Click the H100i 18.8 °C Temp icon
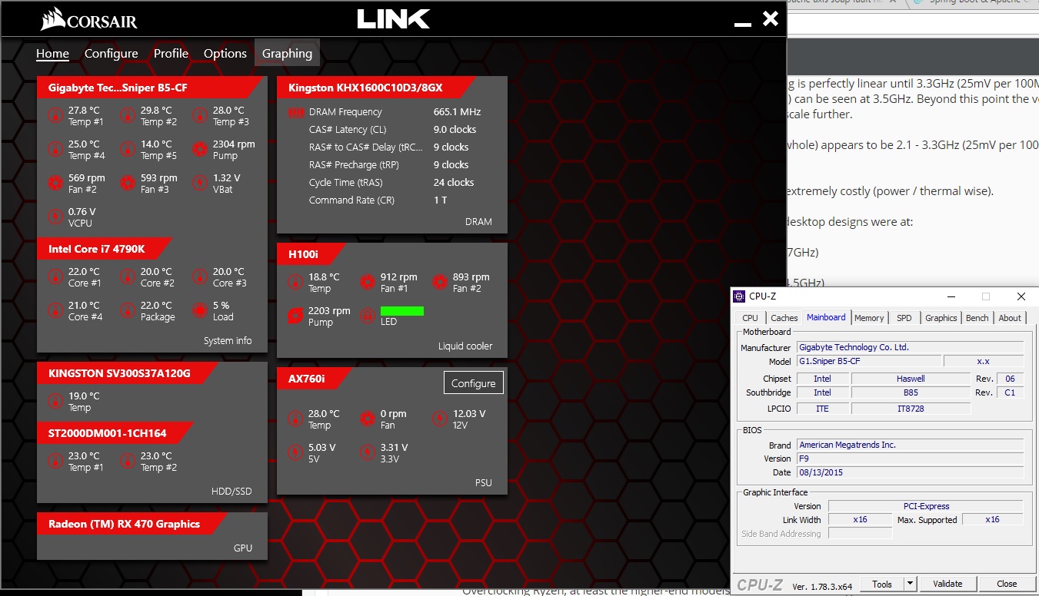Screen dimensions: 1039x596 tap(295, 282)
